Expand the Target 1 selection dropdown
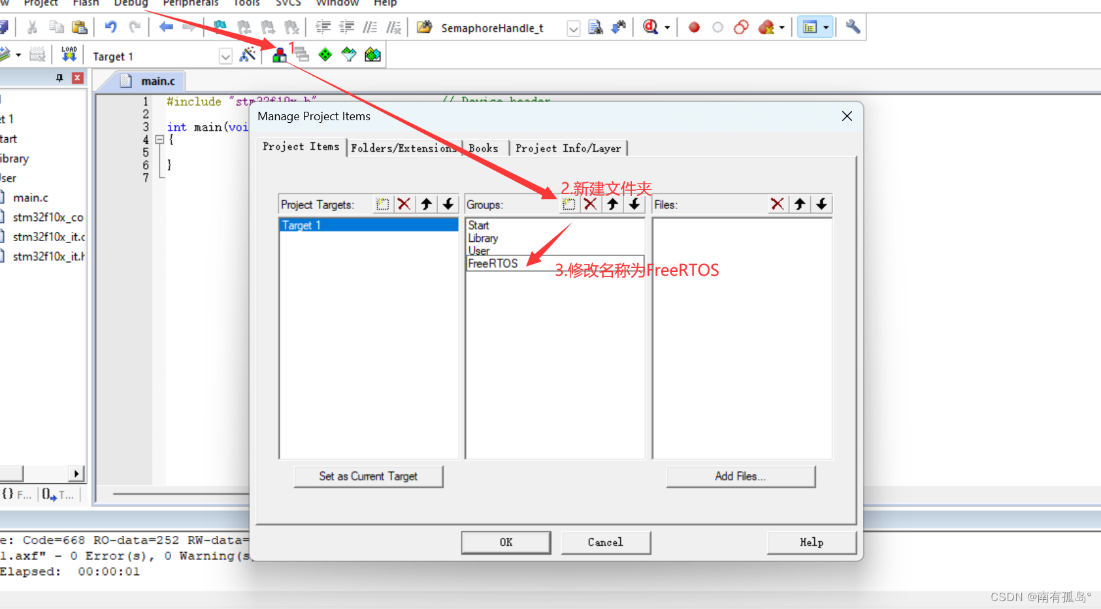1101x609 pixels. 225,56
